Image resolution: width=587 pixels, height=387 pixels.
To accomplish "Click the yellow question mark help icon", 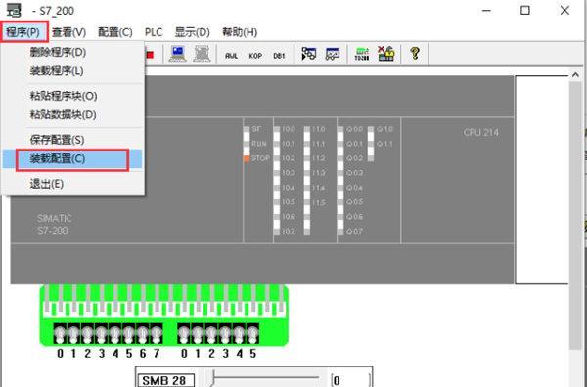I will 415,54.
